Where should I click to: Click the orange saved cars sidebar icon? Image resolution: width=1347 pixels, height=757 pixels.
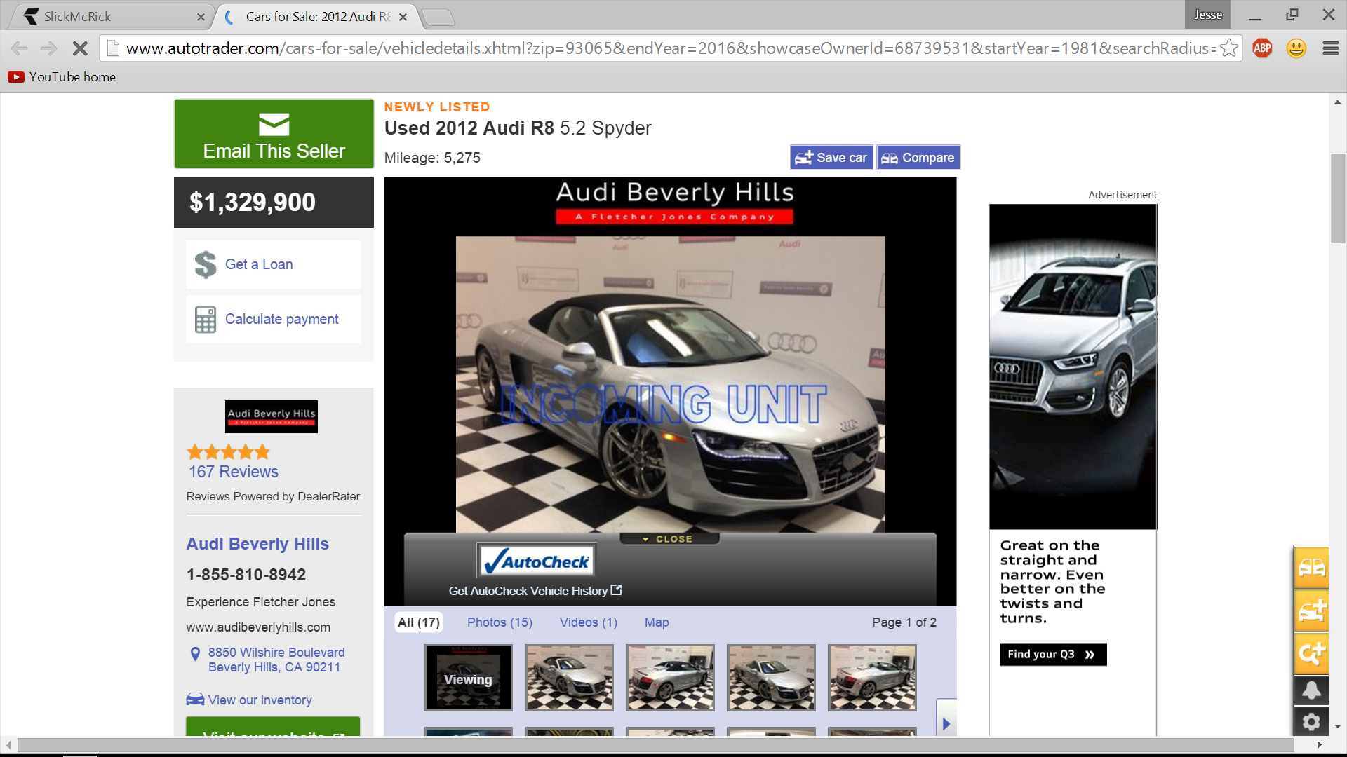click(x=1311, y=611)
